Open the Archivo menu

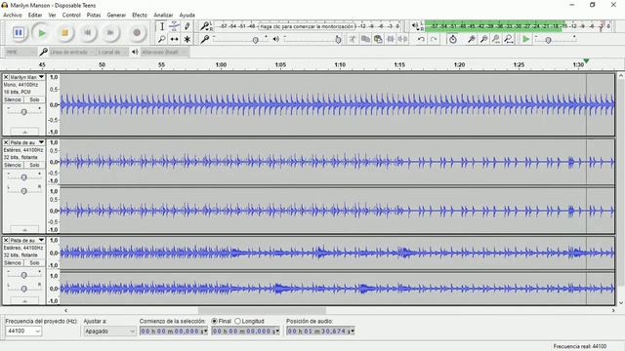click(x=13, y=15)
